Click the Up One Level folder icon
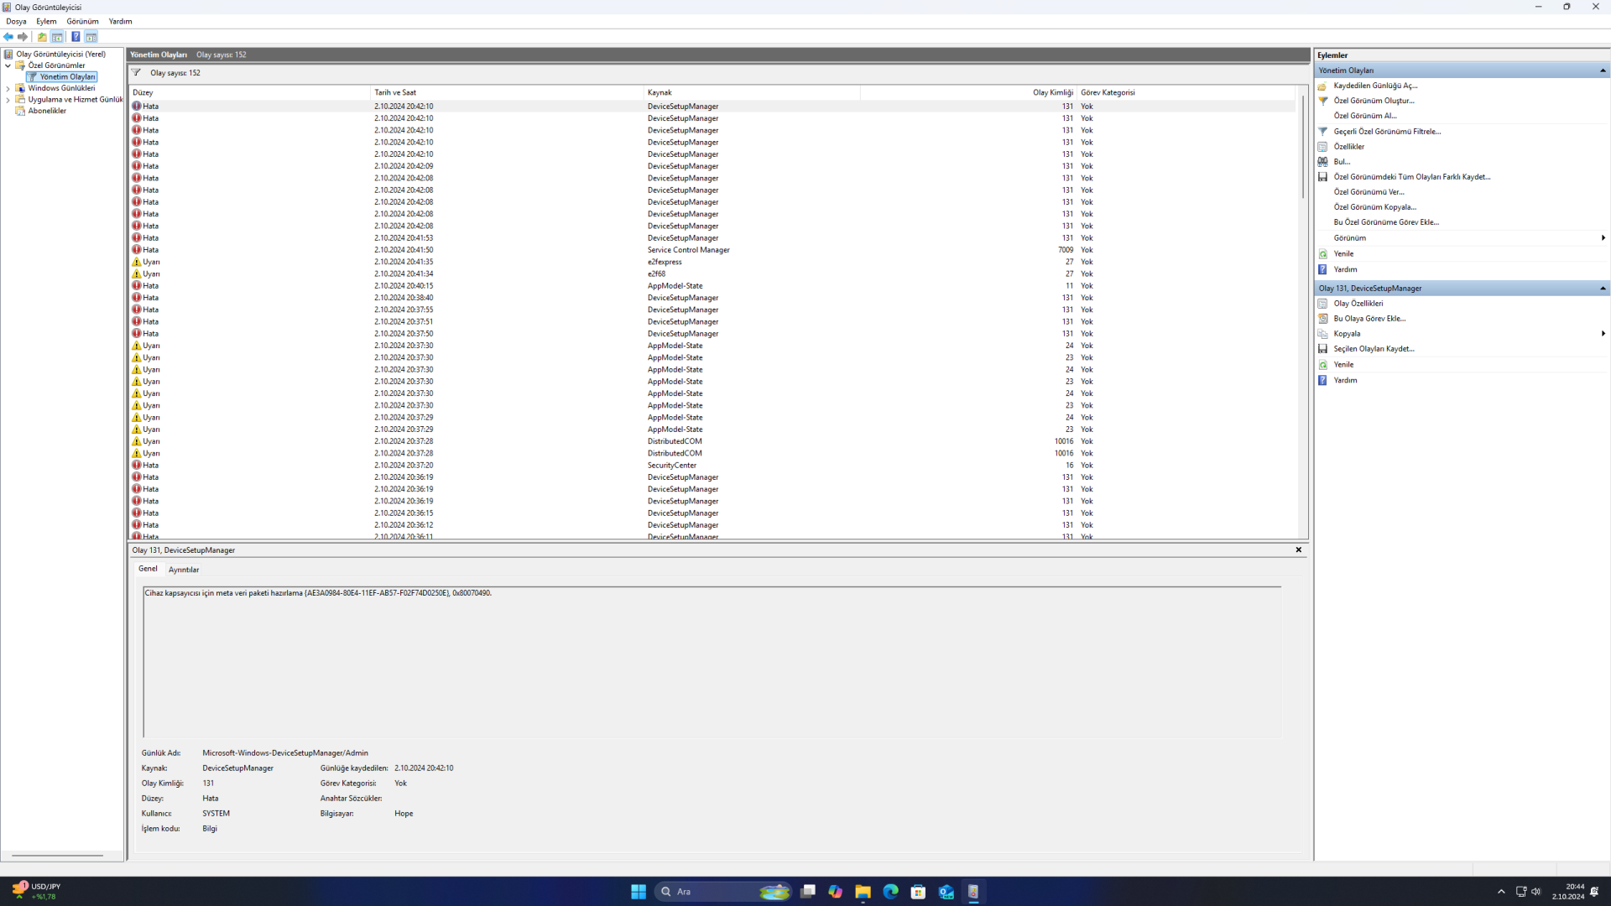Viewport: 1611px width, 906px height. 42,37
